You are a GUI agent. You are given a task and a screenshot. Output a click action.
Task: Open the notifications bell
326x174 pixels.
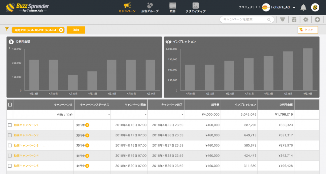303,8
